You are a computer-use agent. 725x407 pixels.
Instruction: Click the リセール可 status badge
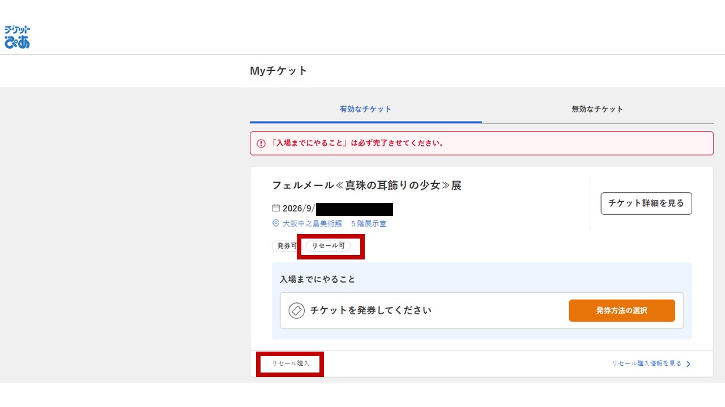pos(329,246)
